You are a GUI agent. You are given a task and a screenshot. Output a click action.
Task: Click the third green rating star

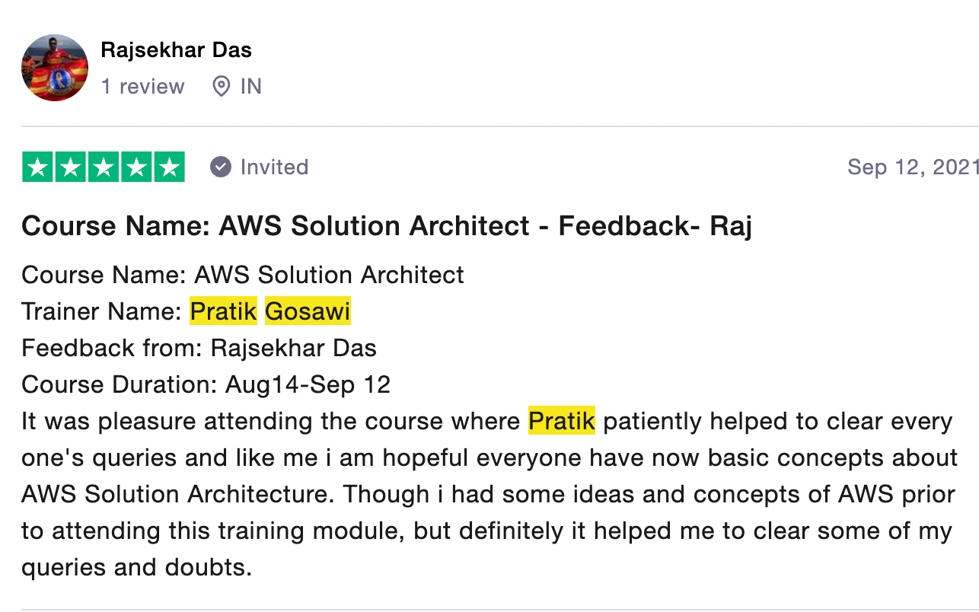pos(104,167)
